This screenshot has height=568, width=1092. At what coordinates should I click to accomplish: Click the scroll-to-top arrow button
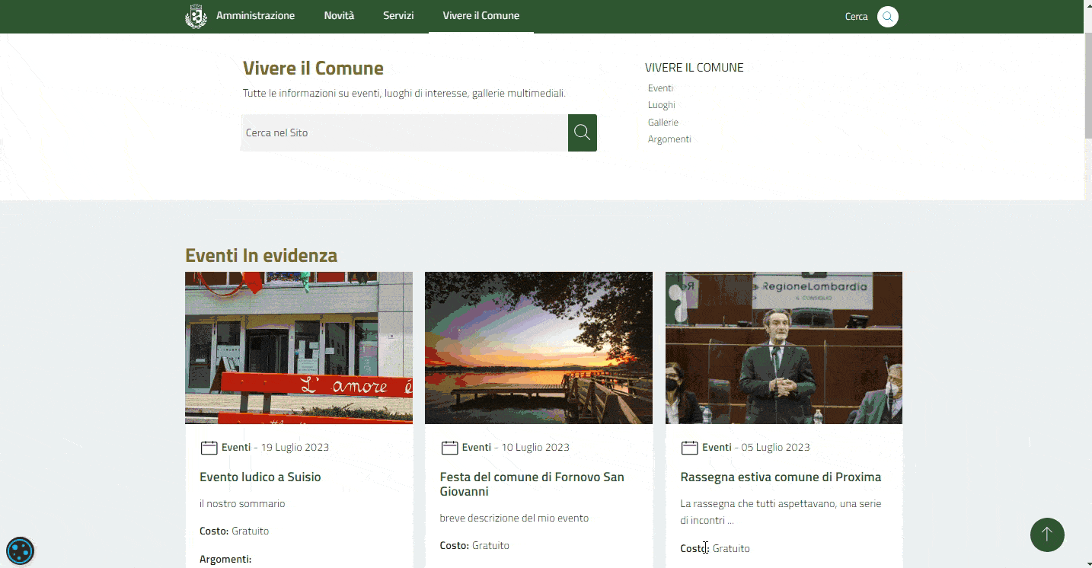pos(1047,534)
